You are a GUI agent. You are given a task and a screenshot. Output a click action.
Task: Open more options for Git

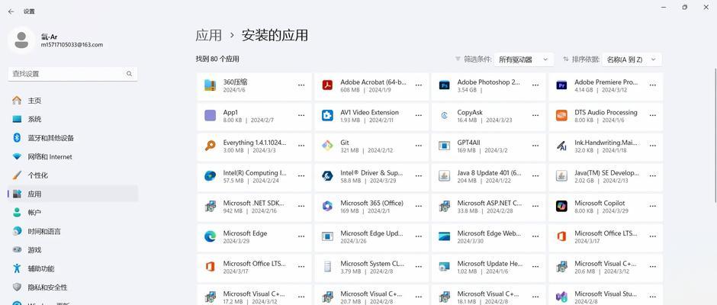[x=419, y=146]
